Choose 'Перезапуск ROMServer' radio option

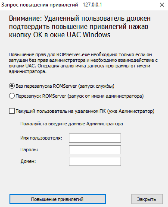(x=12, y=96)
